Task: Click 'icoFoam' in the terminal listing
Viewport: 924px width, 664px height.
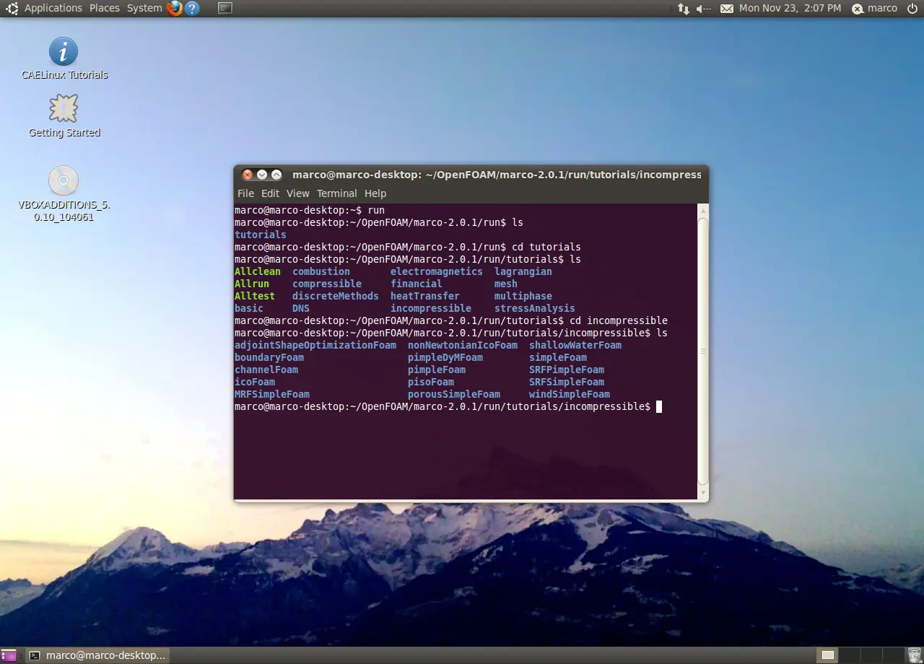Action: coord(255,383)
